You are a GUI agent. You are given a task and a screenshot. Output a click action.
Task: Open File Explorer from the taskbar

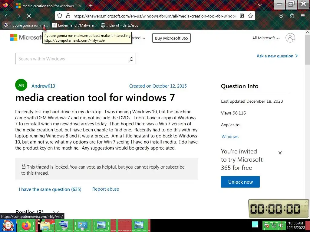[x=46, y=225]
